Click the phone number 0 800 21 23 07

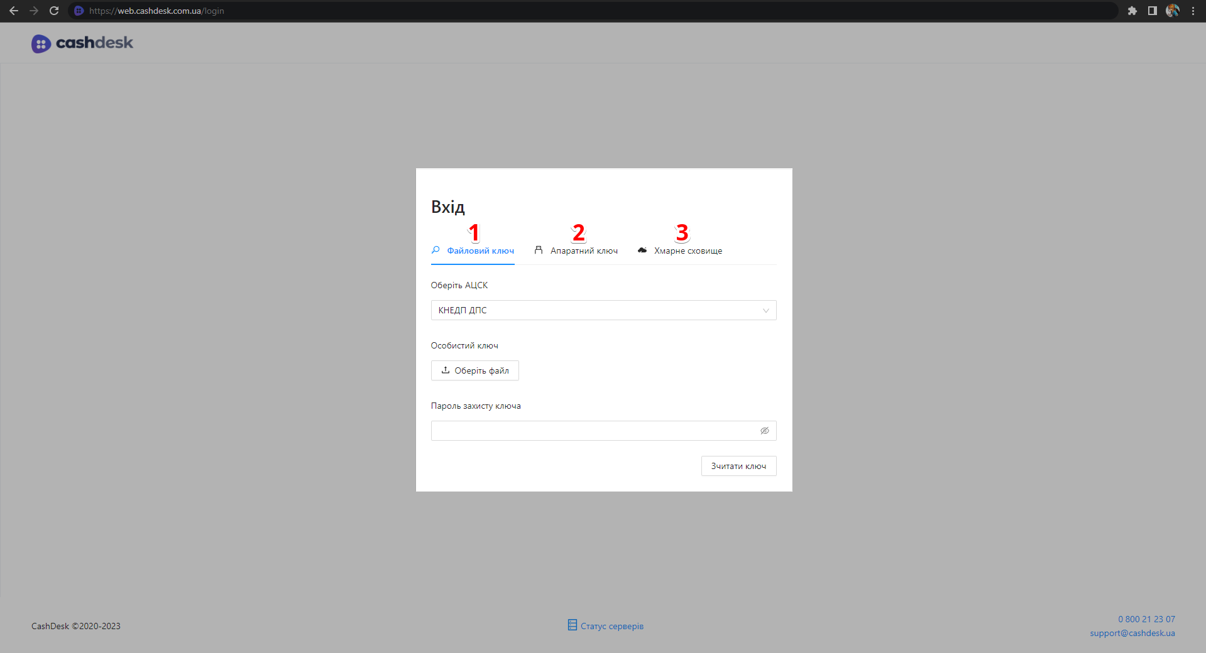coord(1146,619)
